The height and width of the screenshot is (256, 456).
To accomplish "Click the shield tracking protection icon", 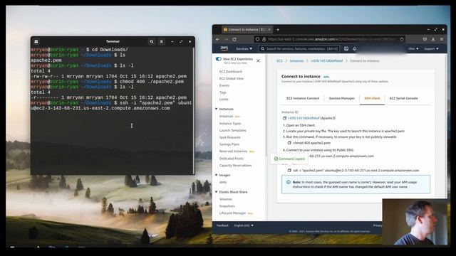I will pos(258,39).
